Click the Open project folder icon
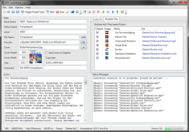189x132 pixels. [8, 12]
